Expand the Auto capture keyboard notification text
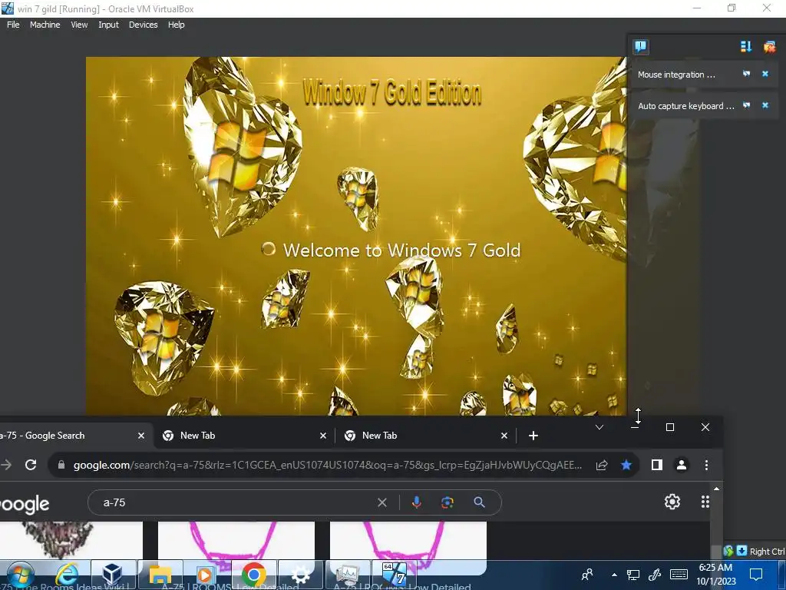Image resolution: width=786 pixels, height=590 pixels. (685, 106)
